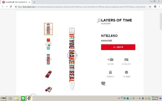The image size is (162, 101).
Task: Click the red add to cart button
Action: (118, 47)
